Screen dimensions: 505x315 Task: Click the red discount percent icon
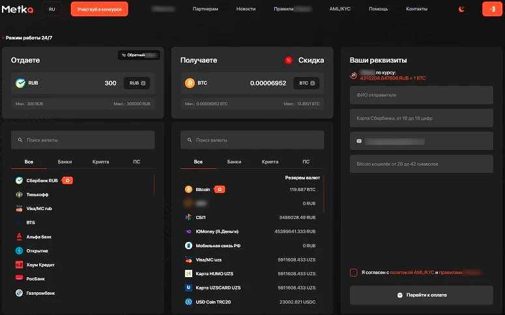tap(288, 60)
